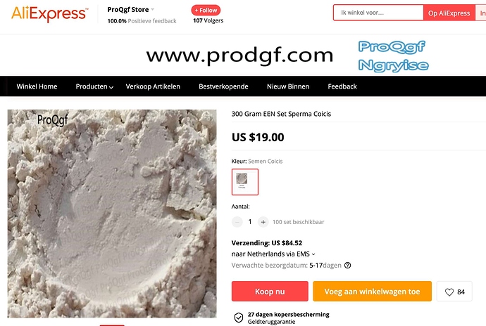The width and height of the screenshot is (486, 326).
Task: Search using Op AliExpress button
Action: tap(449, 13)
